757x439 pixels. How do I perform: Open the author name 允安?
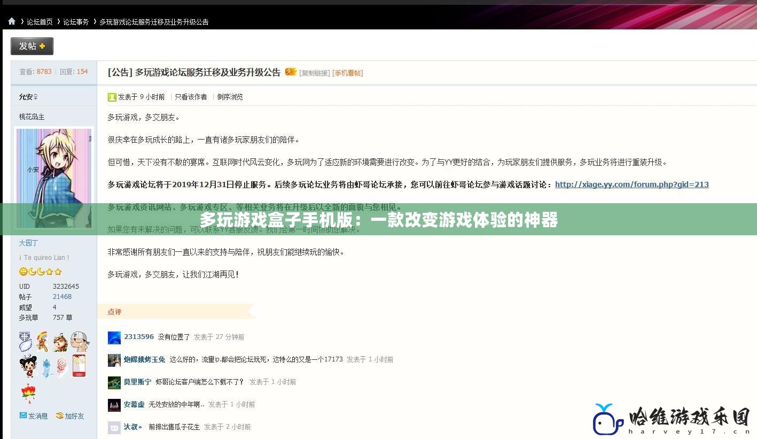pyautogui.click(x=26, y=97)
